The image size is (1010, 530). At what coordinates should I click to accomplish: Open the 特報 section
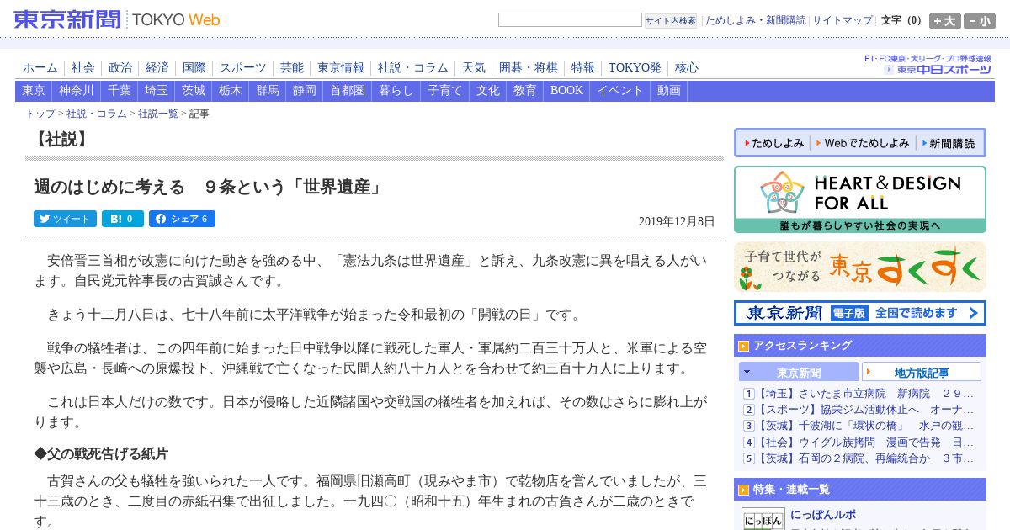coord(583,68)
